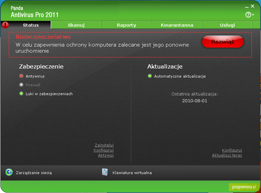Click the red alert exclamation icon
Viewport: 261px width, 193px height.
tap(5, 25)
